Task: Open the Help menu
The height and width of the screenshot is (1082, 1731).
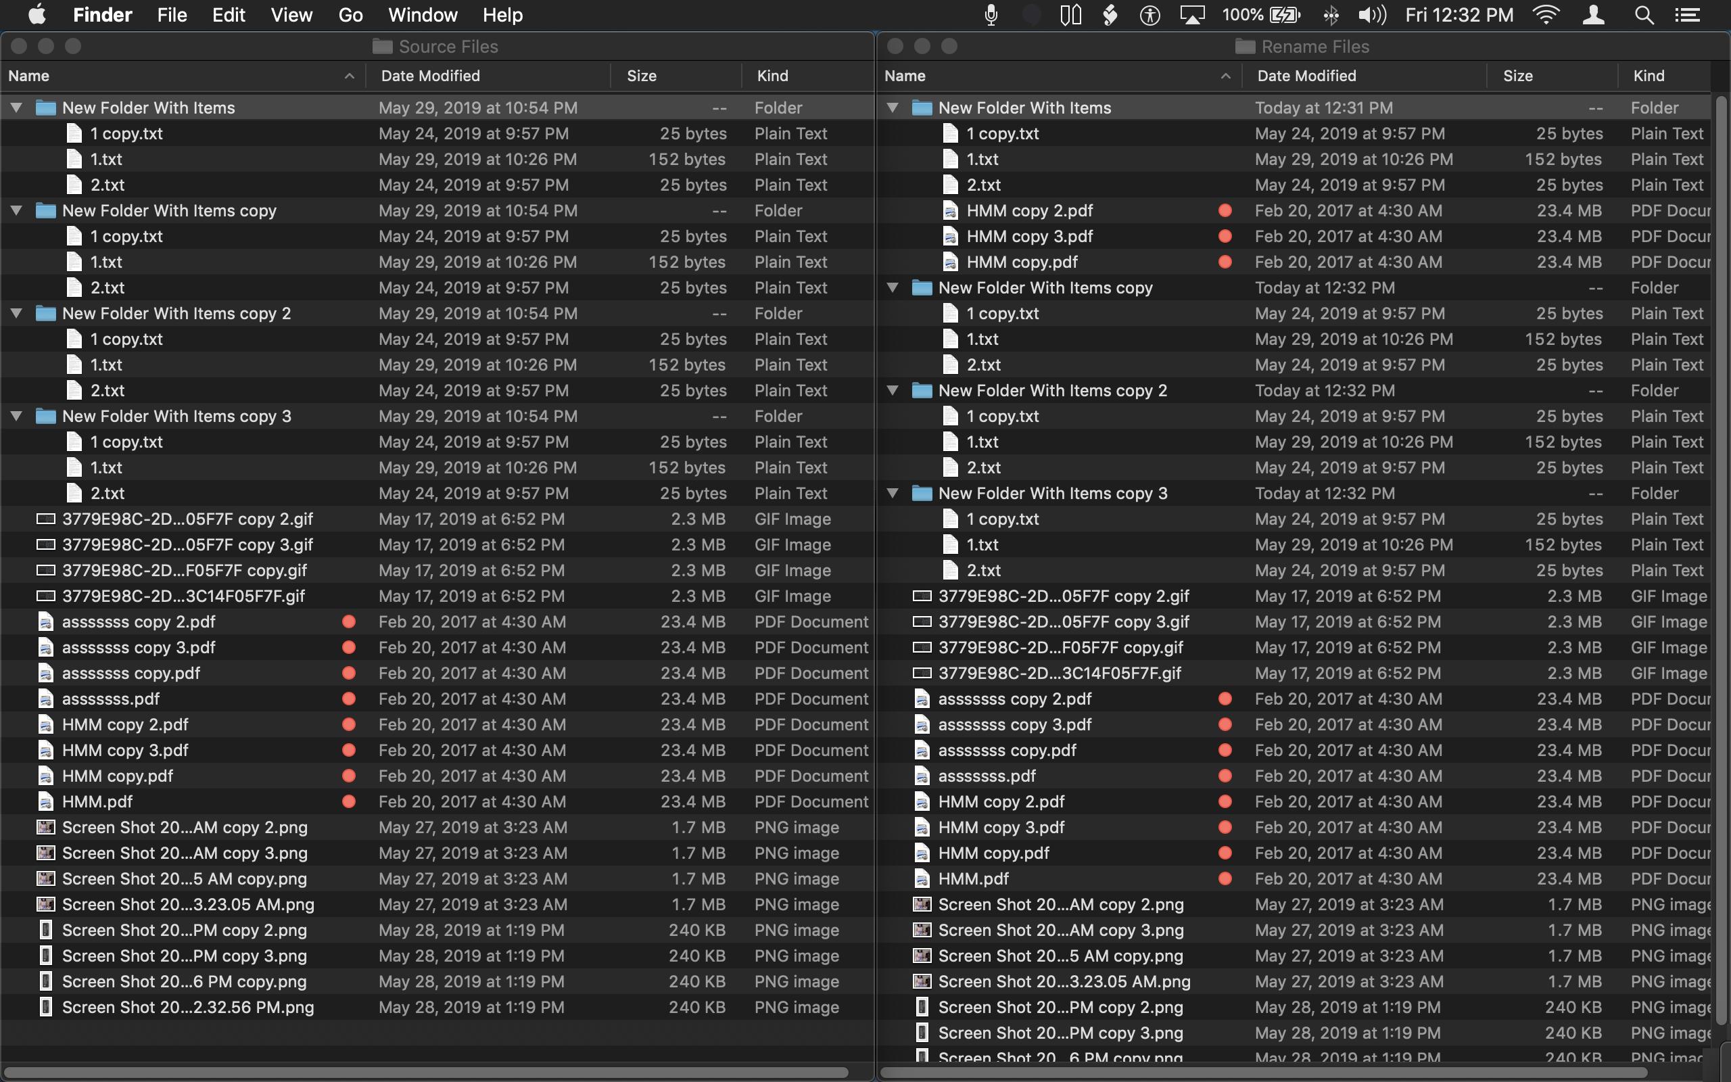Action: tap(502, 15)
